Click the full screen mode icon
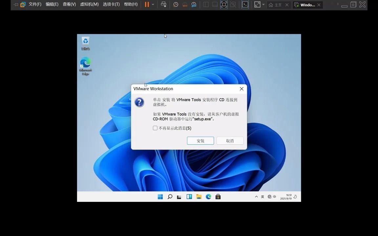This screenshot has height=236, width=378. [224, 5]
